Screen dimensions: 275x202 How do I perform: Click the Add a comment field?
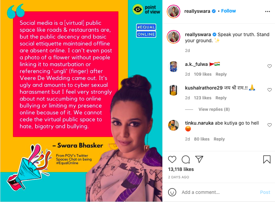pos(219,192)
